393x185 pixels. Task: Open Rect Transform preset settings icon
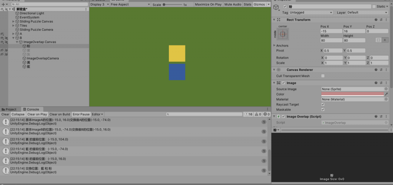tap(381, 20)
